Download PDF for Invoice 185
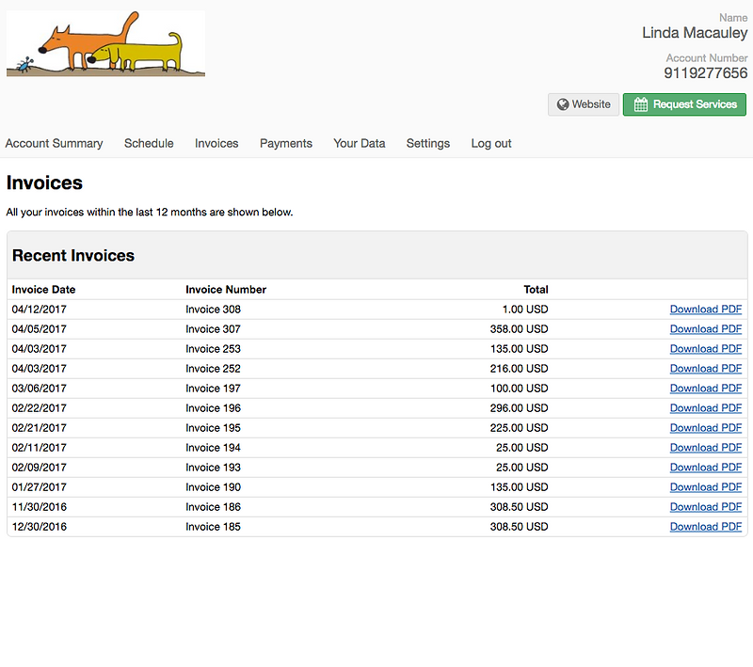Viewport: 753px width, 667px height. click(x=706, y=527)
